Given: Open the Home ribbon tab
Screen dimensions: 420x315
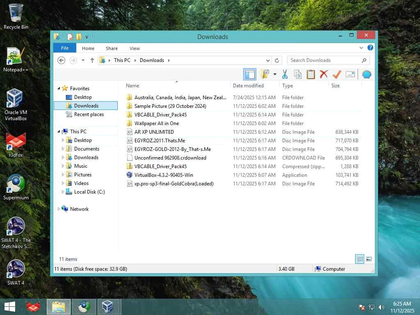Looking at the screenshot, I should (x=88, y=48).
